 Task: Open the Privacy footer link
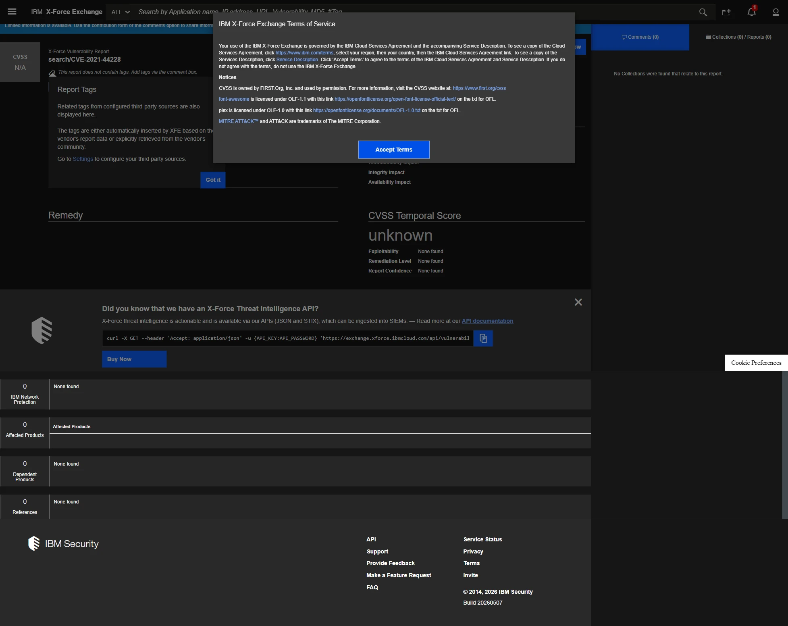click(x=473, y=551)
